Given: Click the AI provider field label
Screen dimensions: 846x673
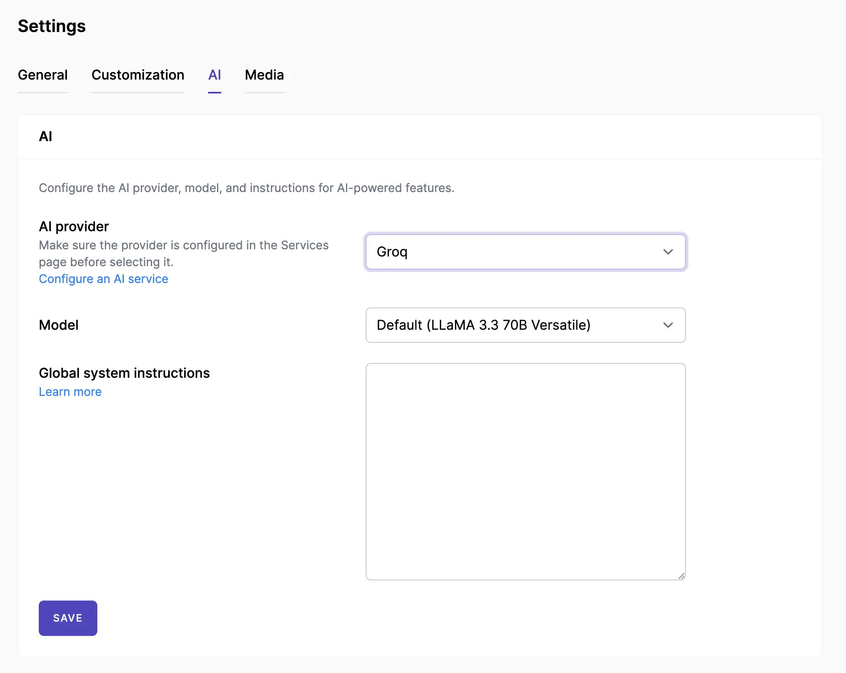Looking at the screenshot, I should pos(74,227).
